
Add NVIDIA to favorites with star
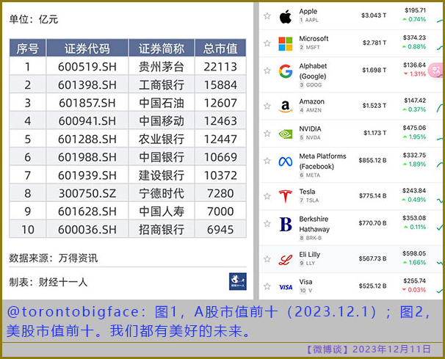pos(267,133)
